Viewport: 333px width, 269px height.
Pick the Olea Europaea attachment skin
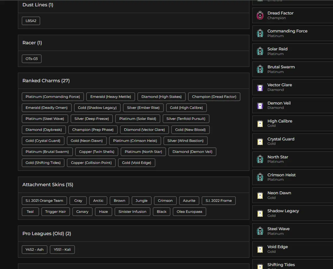[189, 212]
